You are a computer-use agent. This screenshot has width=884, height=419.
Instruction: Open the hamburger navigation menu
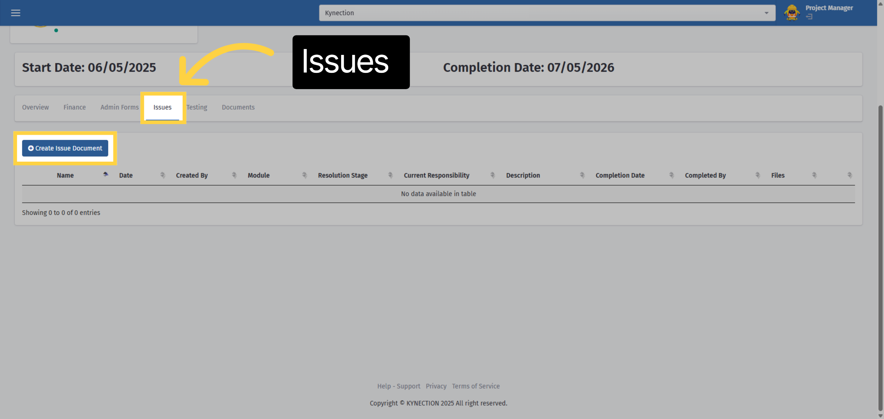(15, 13)
